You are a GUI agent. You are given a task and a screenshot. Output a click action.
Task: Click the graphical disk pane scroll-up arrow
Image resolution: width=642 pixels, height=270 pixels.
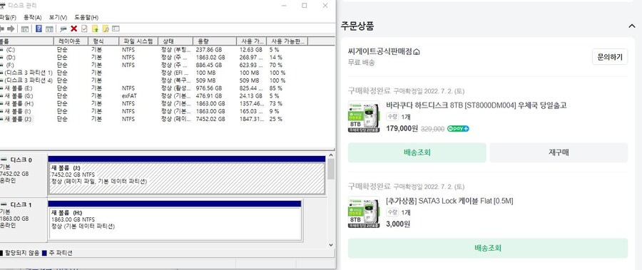coord(331,155)
